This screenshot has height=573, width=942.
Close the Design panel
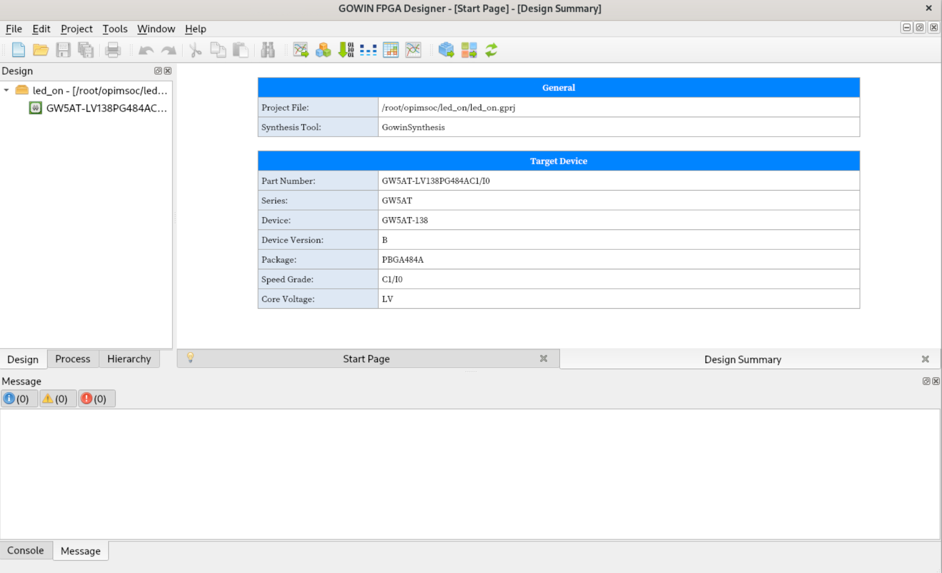pos(168,71)
